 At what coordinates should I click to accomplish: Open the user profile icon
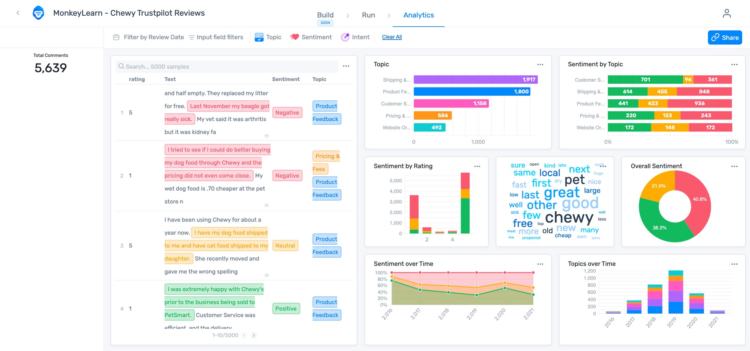(x=726, y=13)
